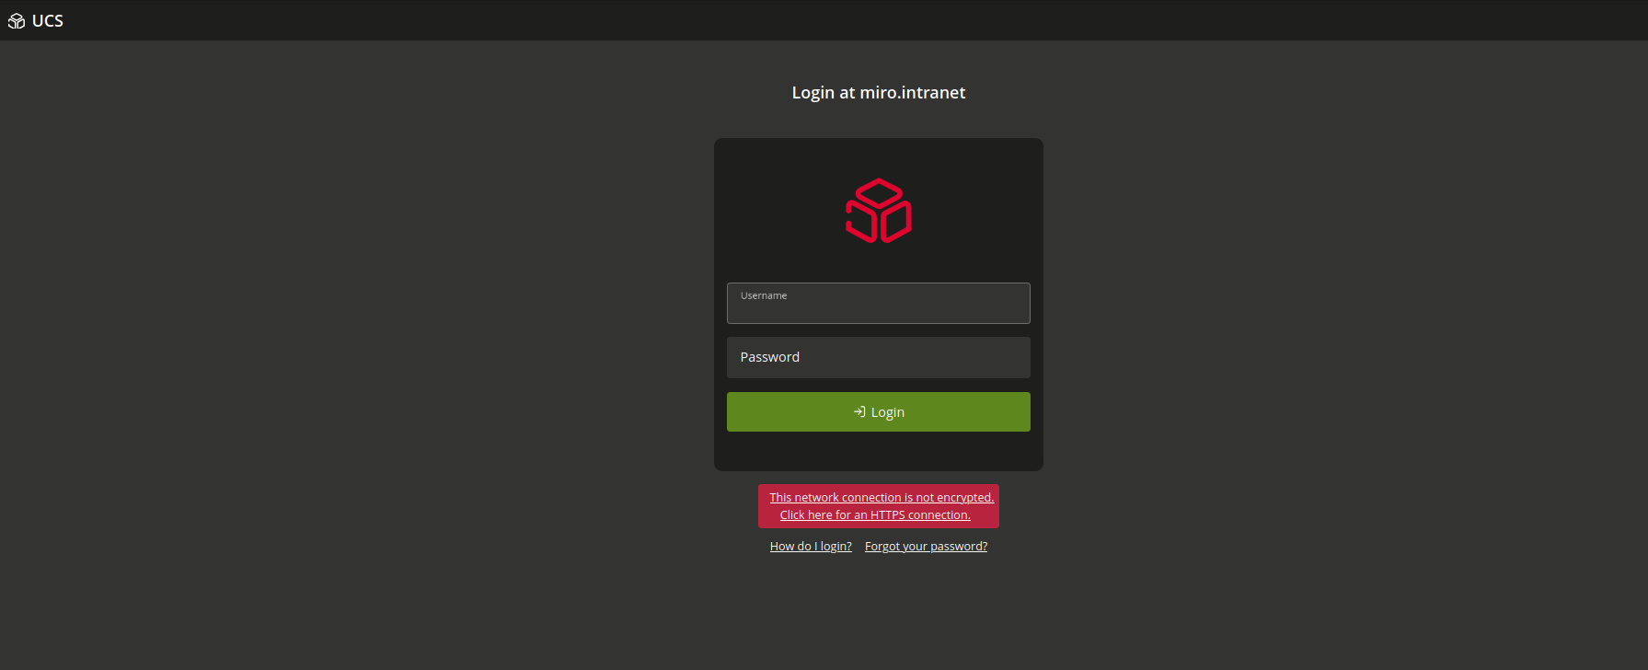Open the 'How do I login?' help link
Viewport: 1648px width, 670px height.
pyautogui.click(x=811, y=546)
